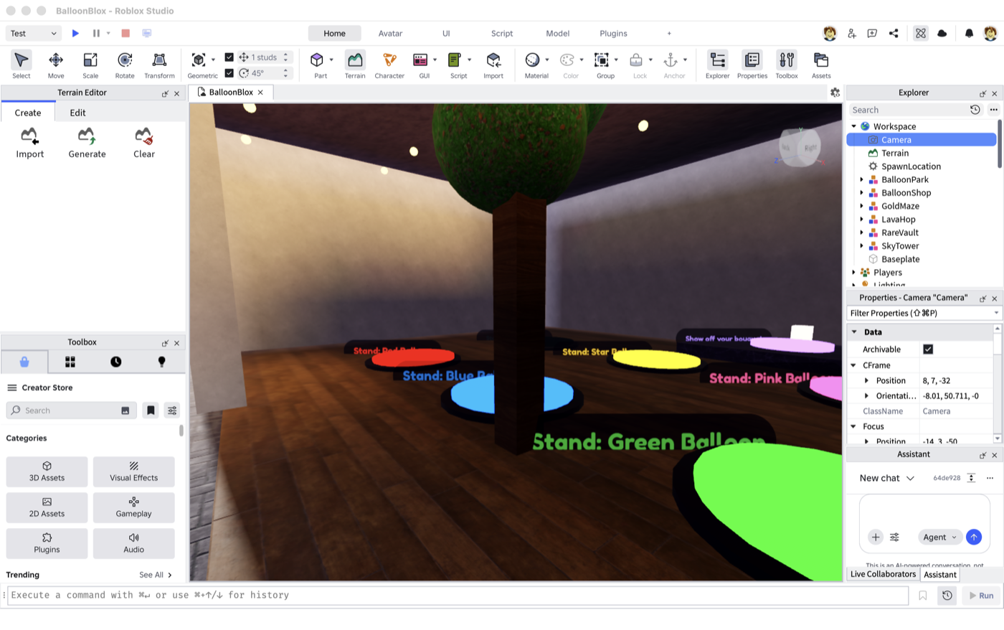The height and width of the screenshot is (630, 1004).
Task: Click the Filter Properties field
Action: point(924,314)
